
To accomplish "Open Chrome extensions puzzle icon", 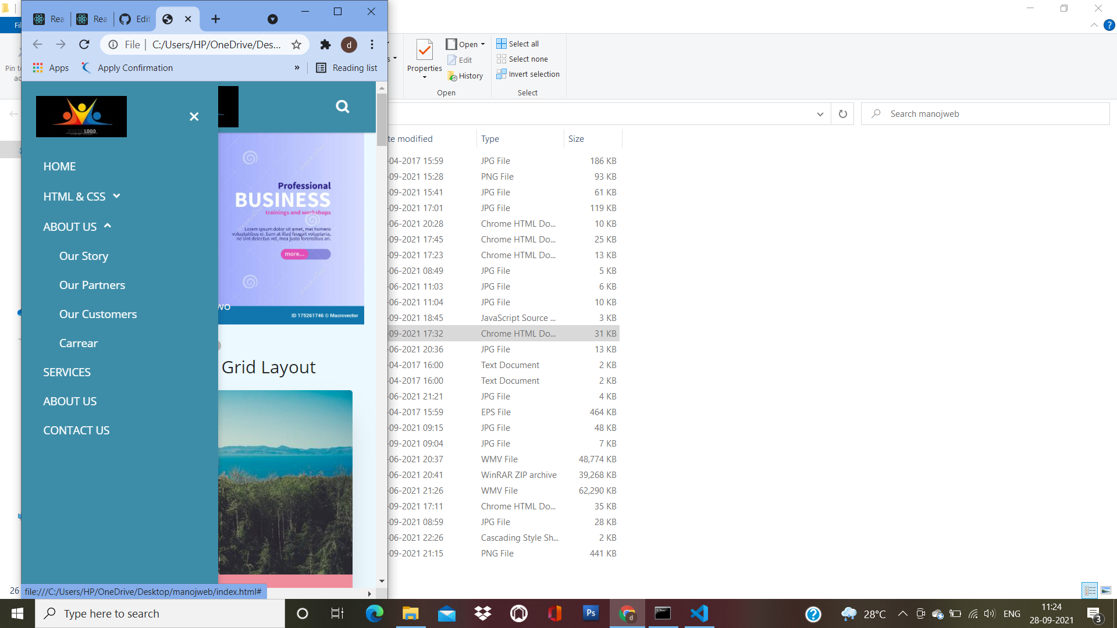I will [325, 45].
